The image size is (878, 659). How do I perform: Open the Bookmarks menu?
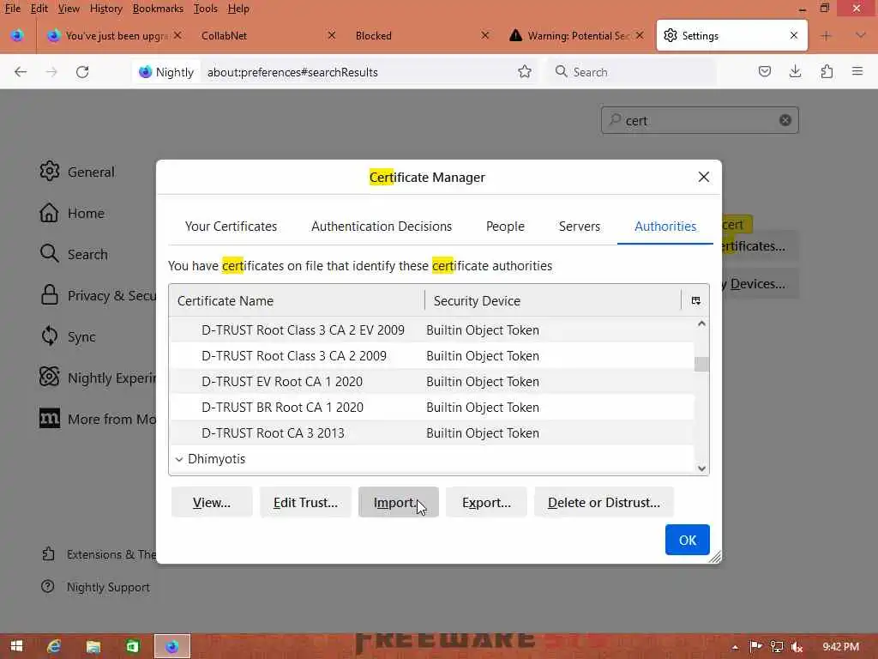[x=158, y=9]
